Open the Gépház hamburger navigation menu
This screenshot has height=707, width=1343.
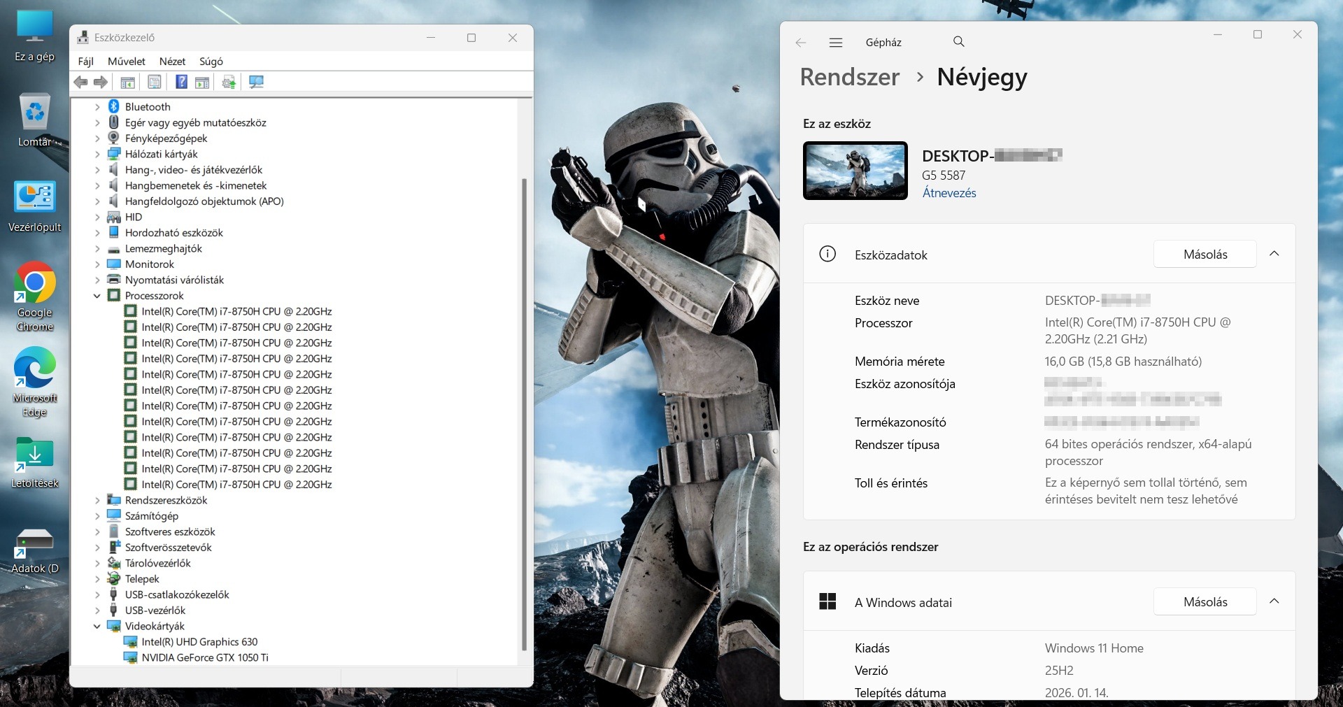[x=835, y=43]
